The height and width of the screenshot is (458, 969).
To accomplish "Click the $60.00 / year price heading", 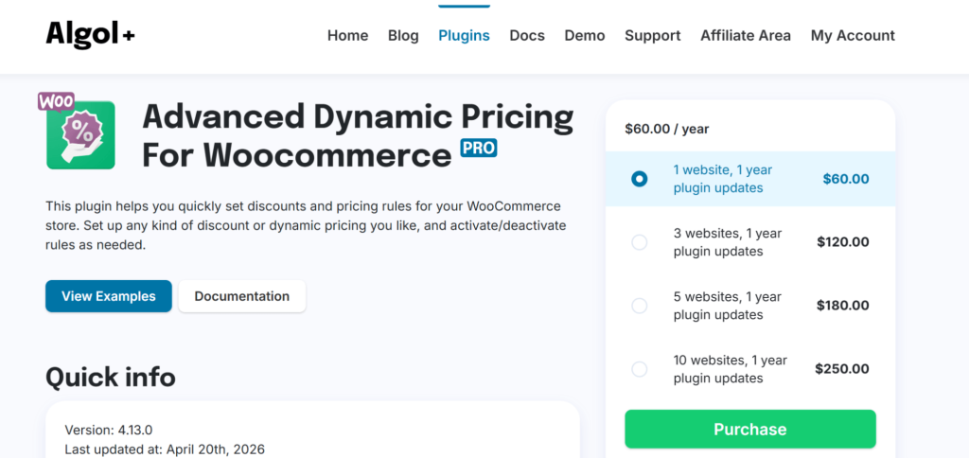I will (x=667, y=130).
